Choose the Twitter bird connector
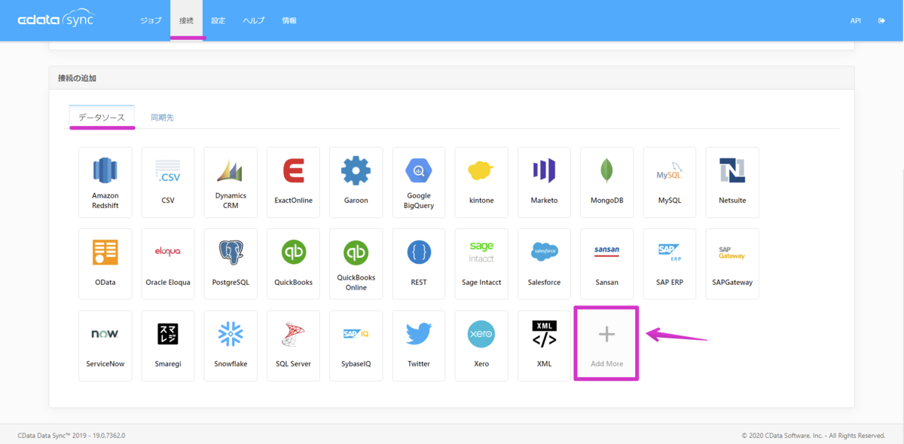Image resolution: width=904 pixels, height=444 pixels. coord(419,346)
